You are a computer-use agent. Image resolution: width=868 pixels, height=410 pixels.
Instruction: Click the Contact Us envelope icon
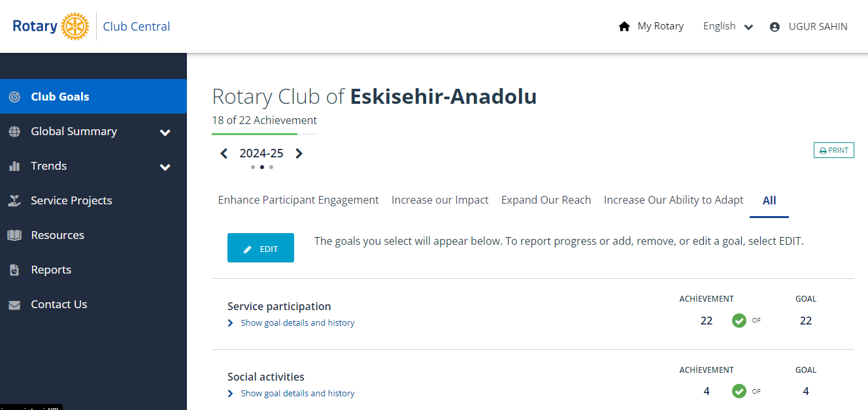pyautogui.click(x=14, y=305)
